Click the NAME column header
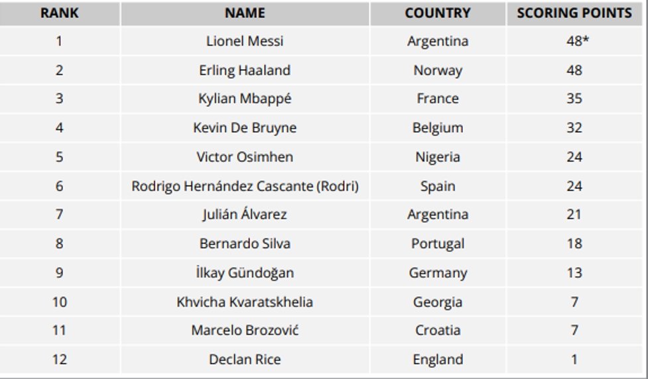Screen dimensions: 648x379 tap(245, 13)
